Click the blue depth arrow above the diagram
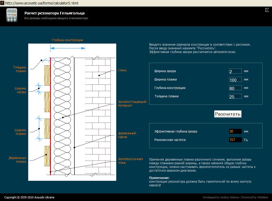This screenshot has width=272, height=201. coord(68,48)
